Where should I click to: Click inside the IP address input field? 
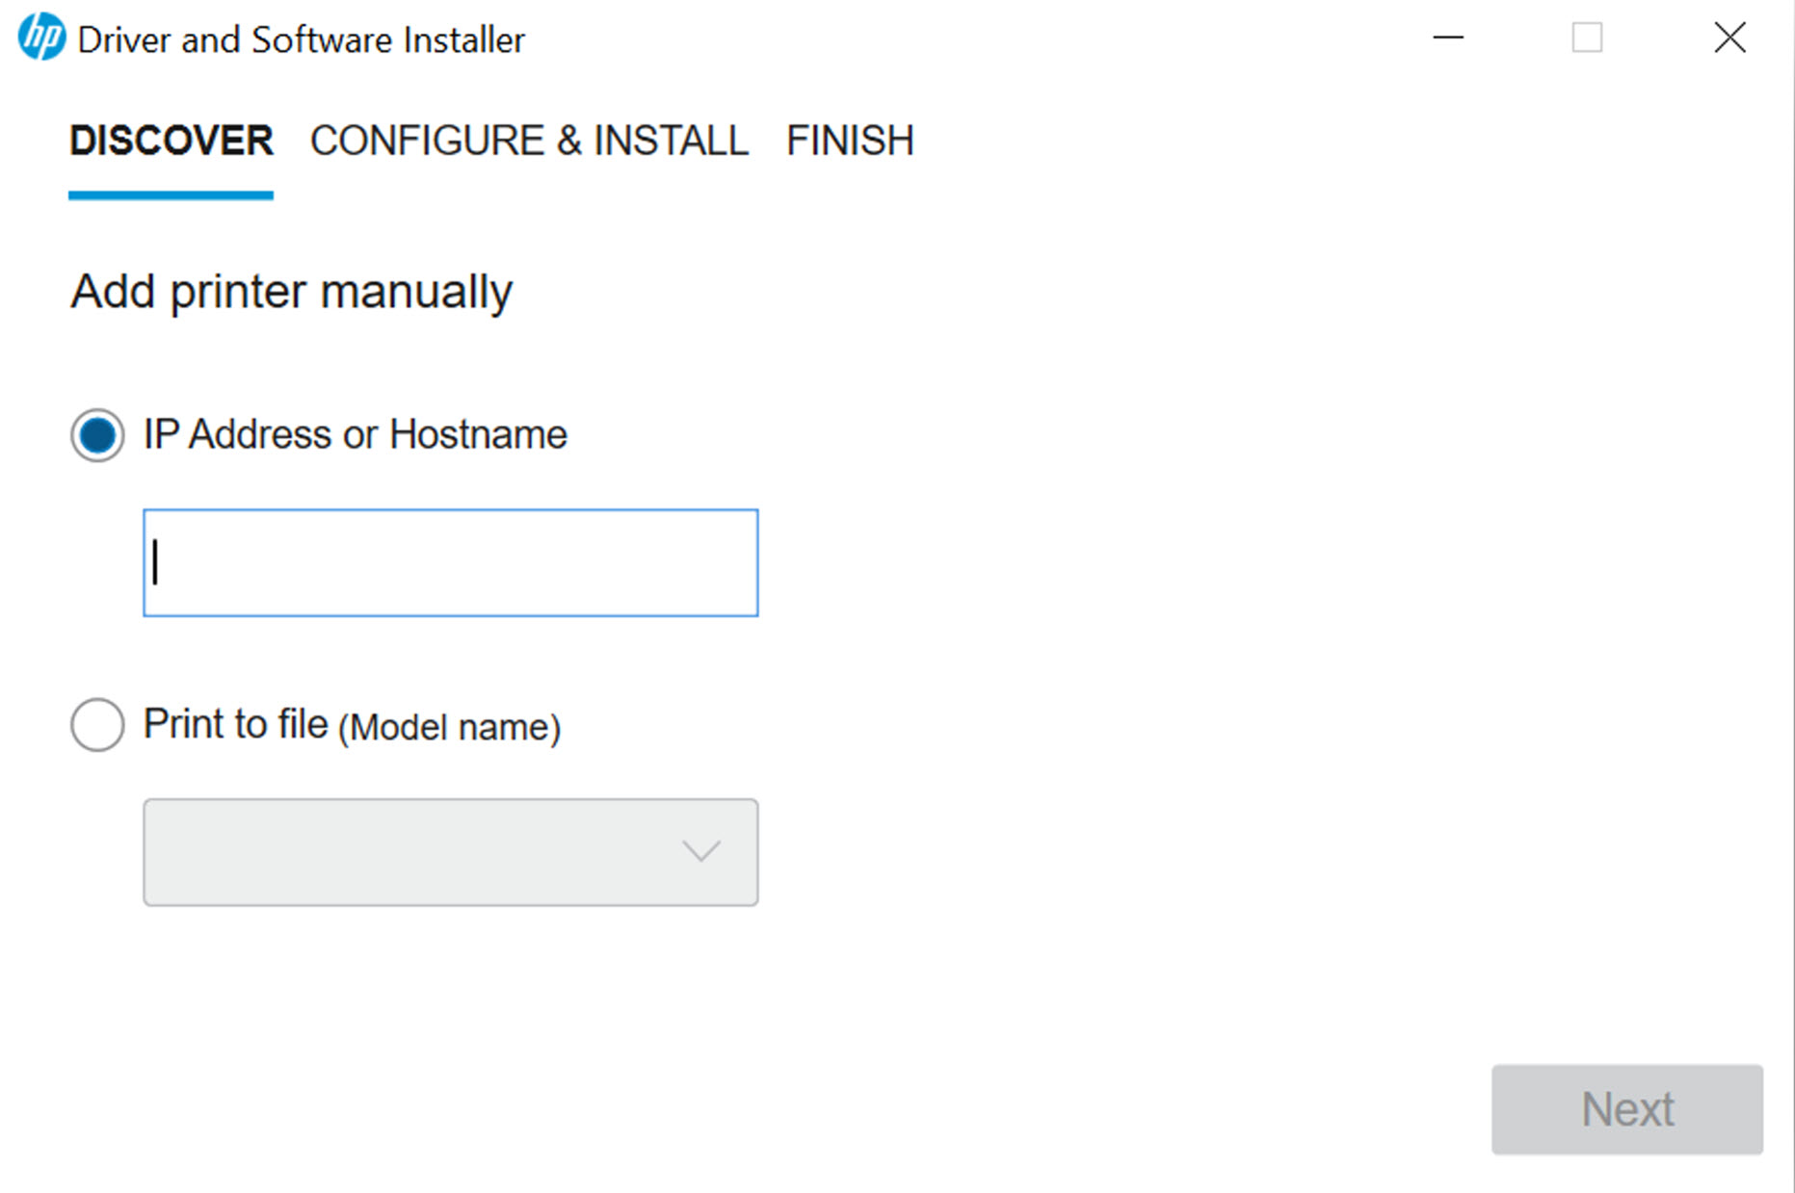(449, 562)
